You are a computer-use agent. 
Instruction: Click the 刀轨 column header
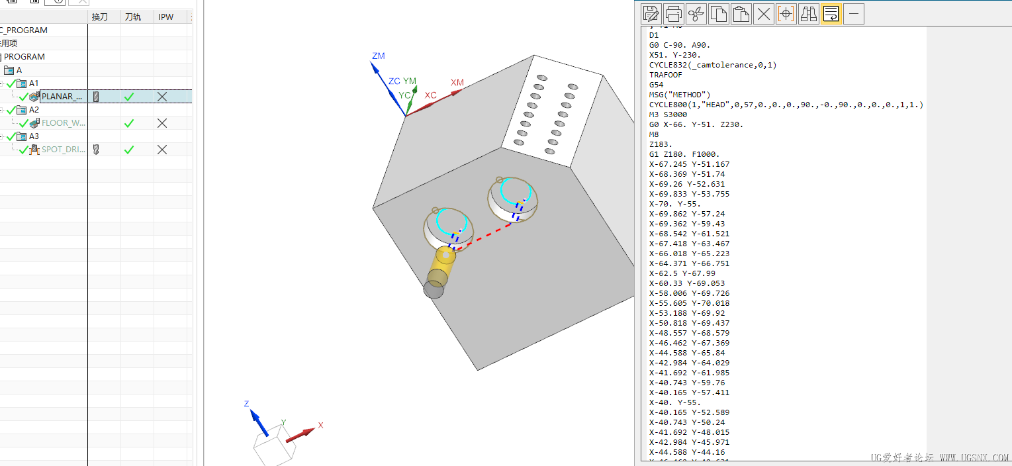coord(132,17)
